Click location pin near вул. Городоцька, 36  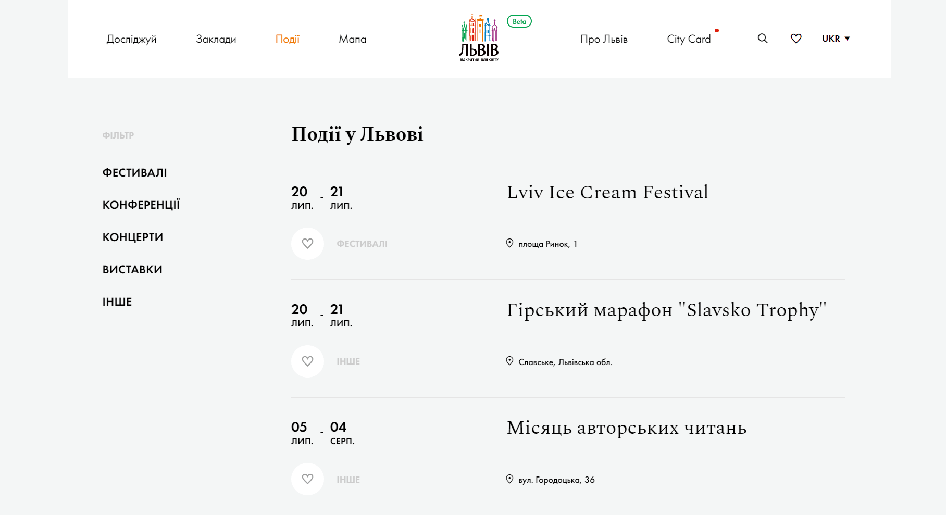click(x=509, y=479)
